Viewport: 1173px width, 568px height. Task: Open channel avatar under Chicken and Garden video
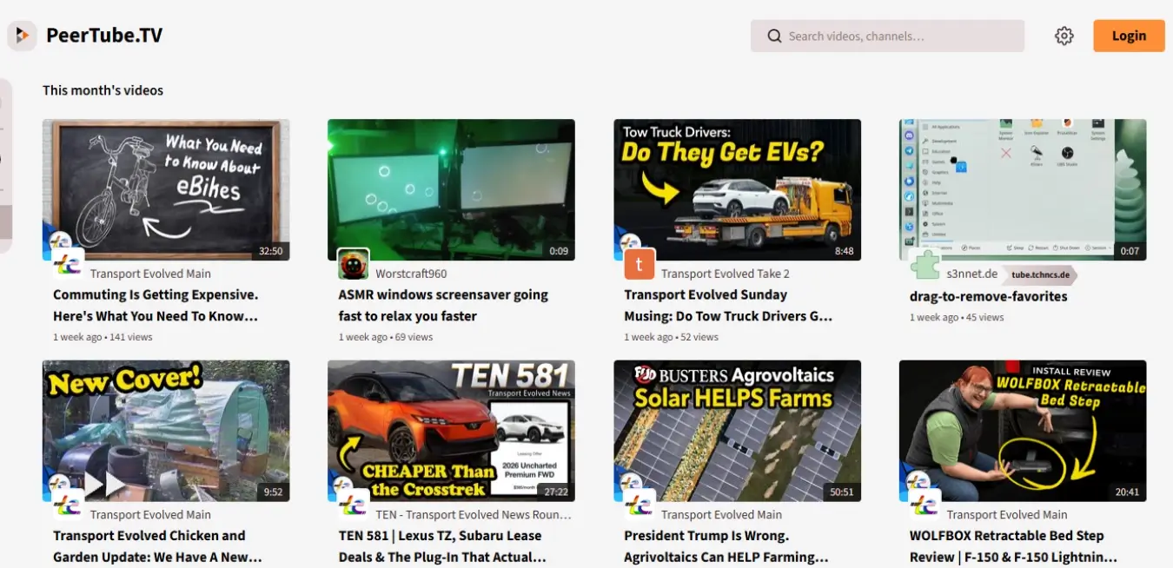[68, 505]
